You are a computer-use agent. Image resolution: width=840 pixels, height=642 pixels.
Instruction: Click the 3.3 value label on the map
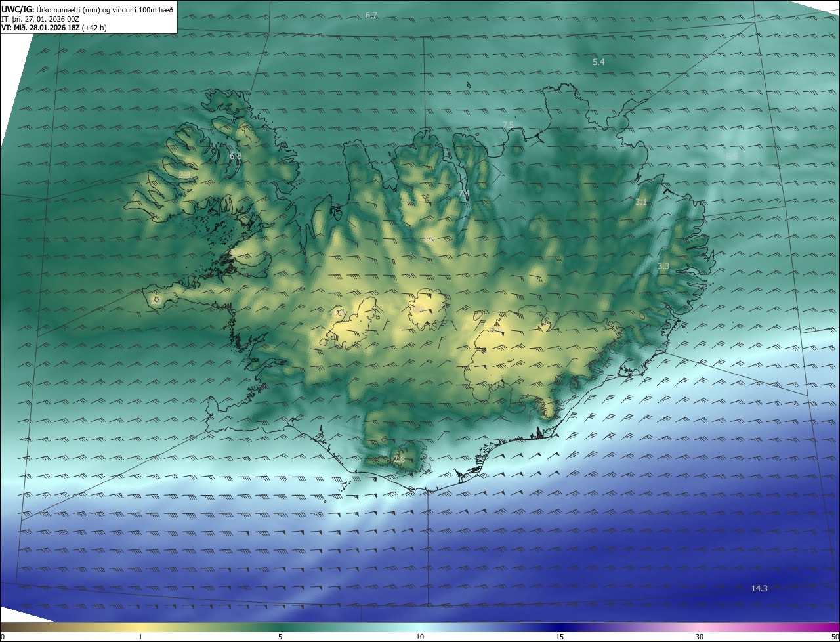point(663,266)
